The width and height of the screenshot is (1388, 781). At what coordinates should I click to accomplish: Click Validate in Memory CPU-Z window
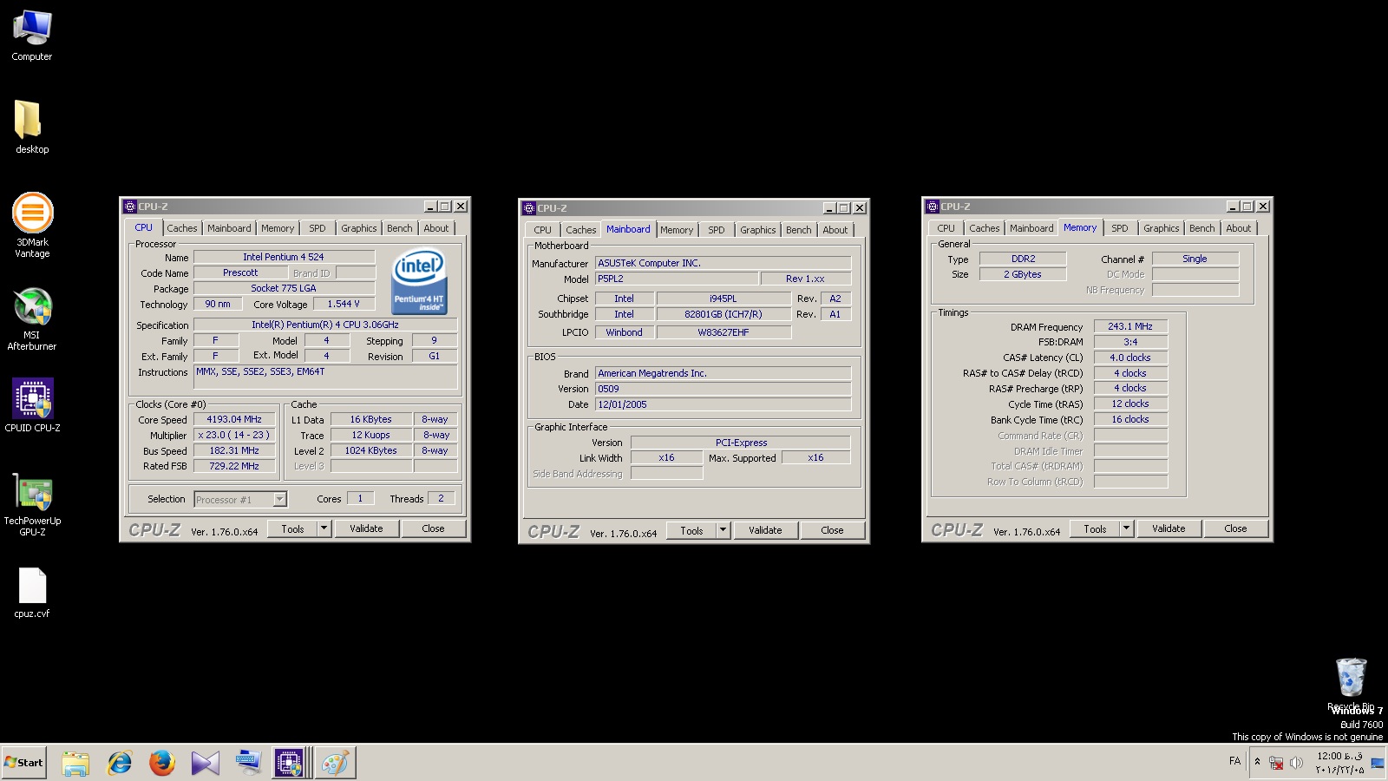coord(1169,528)
